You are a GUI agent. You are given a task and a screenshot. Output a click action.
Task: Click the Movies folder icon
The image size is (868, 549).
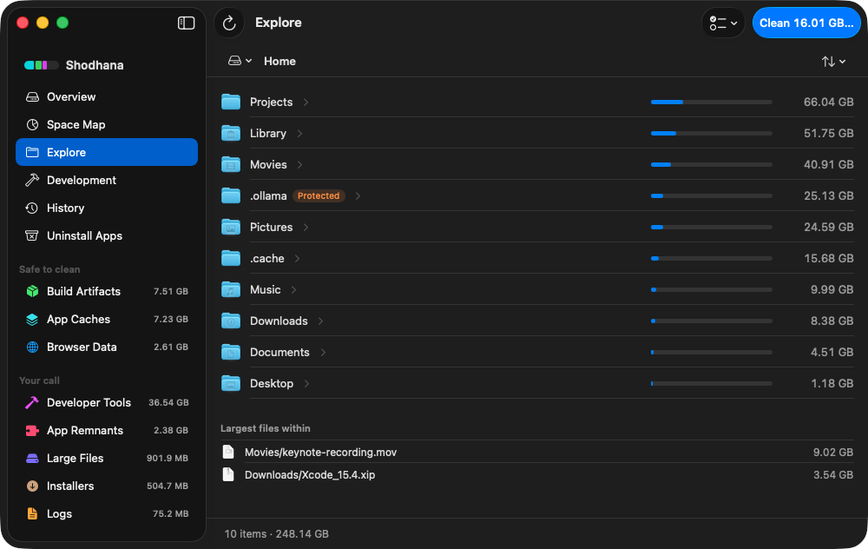(x=231, y=164)
